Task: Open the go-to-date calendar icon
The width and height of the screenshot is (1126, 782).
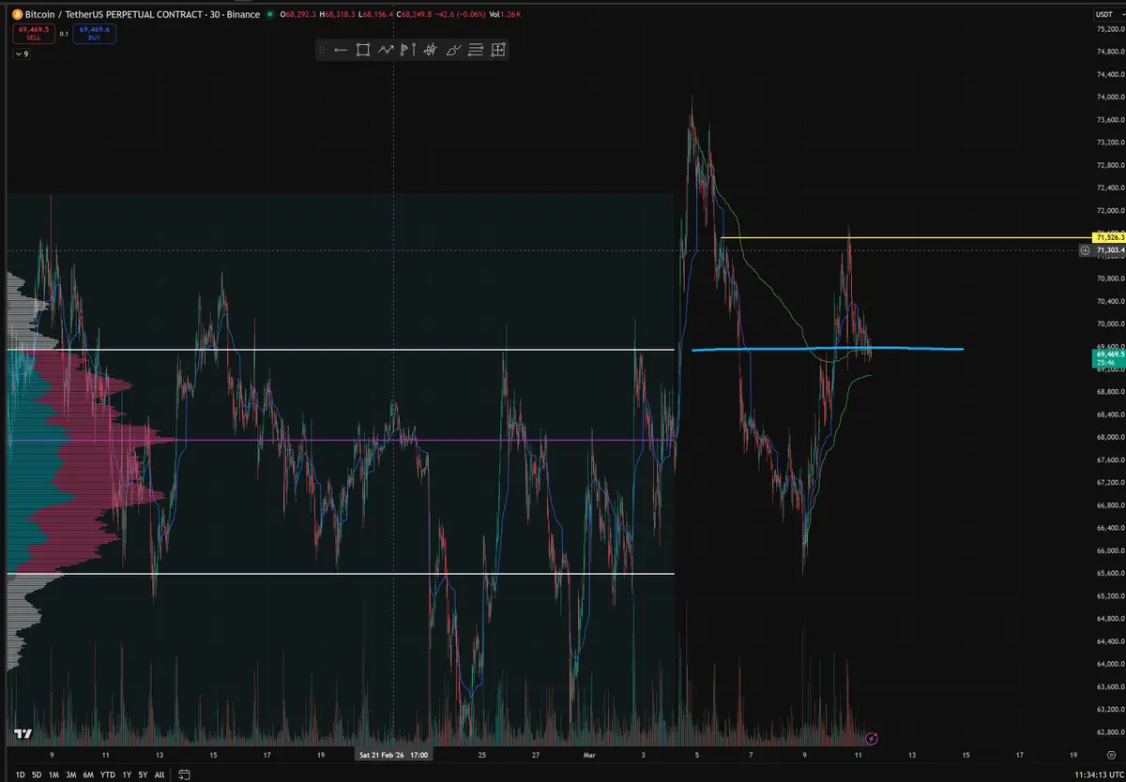Action: (184, 774)
